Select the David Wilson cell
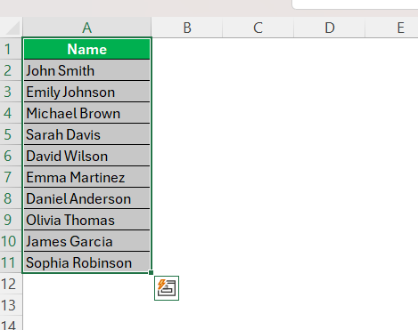The width and height of the screenshot is (418, 330). coord(87,156)
